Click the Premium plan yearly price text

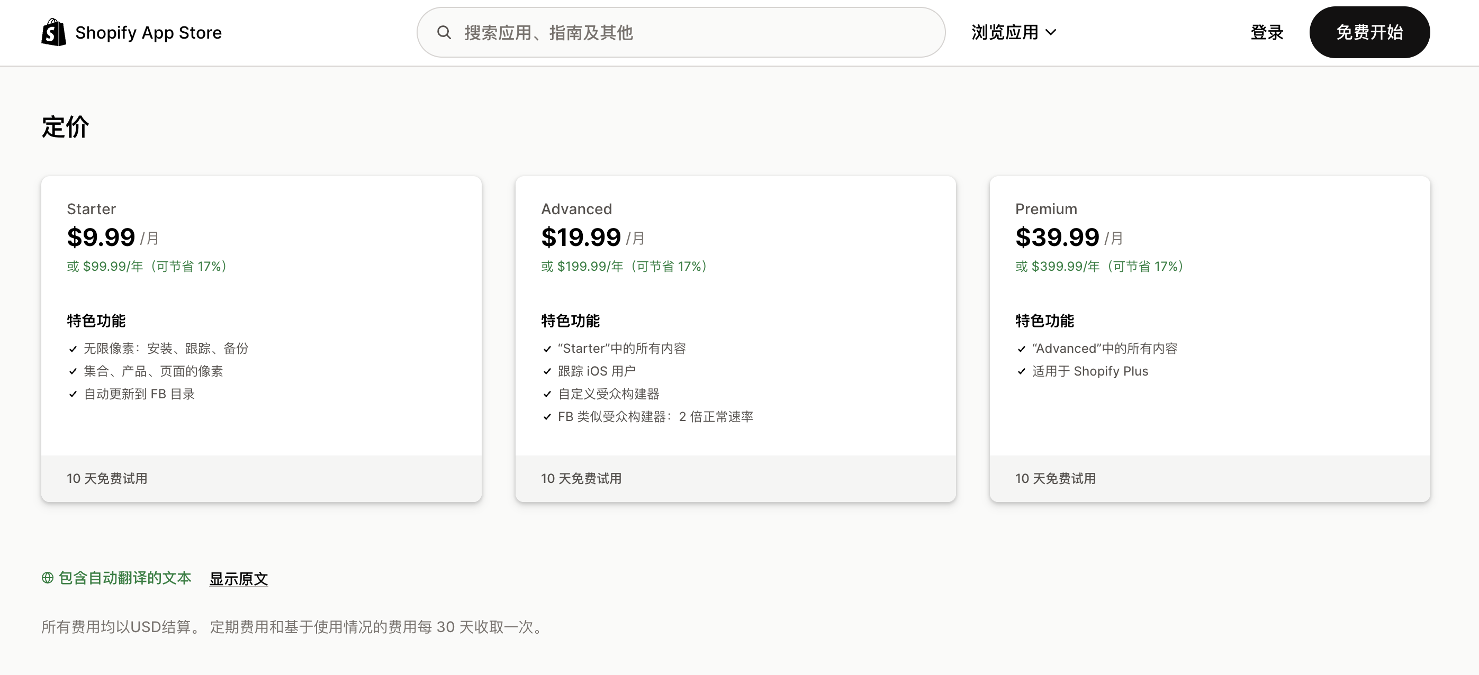point(1098,266)
